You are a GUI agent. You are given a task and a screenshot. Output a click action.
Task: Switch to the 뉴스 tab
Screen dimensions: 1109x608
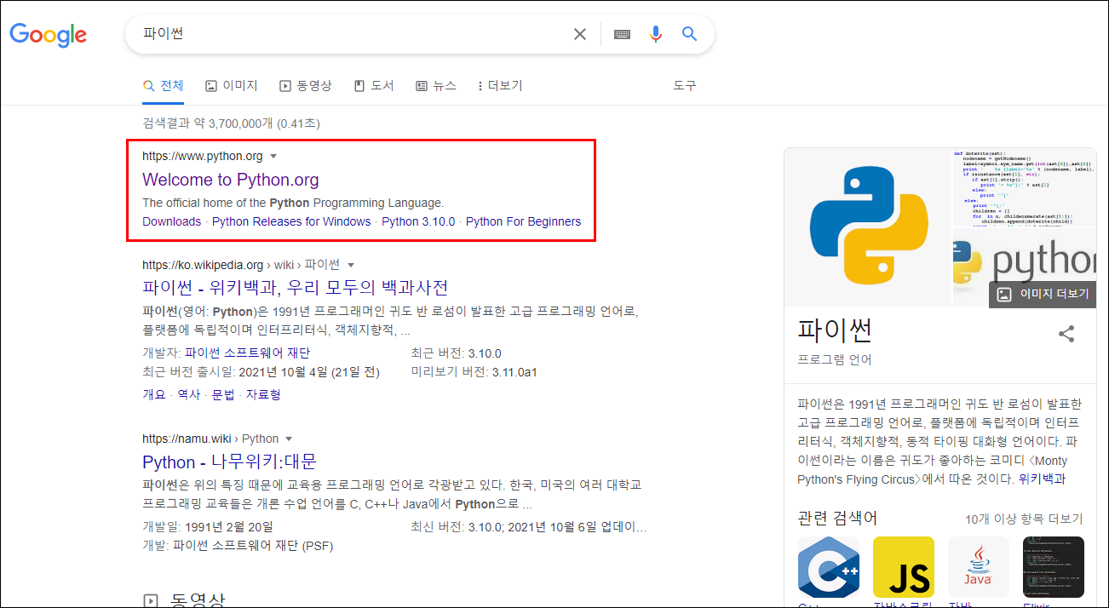435,86
